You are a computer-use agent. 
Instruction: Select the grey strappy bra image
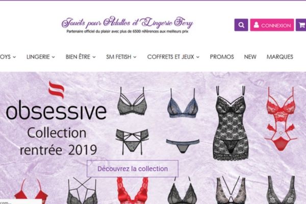132,101
